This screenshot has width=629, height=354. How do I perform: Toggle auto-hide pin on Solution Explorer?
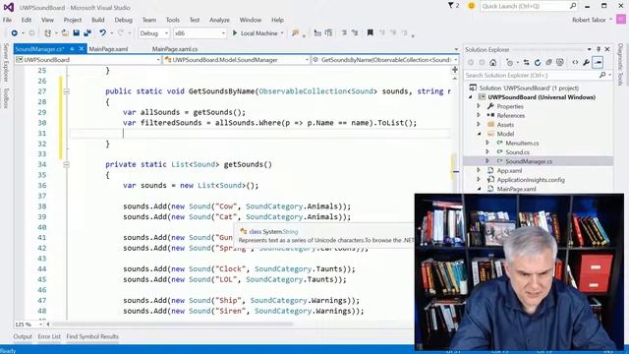click(x=599, y=49)
